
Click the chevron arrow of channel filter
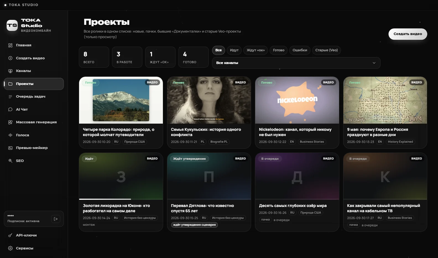pos(374,63)
